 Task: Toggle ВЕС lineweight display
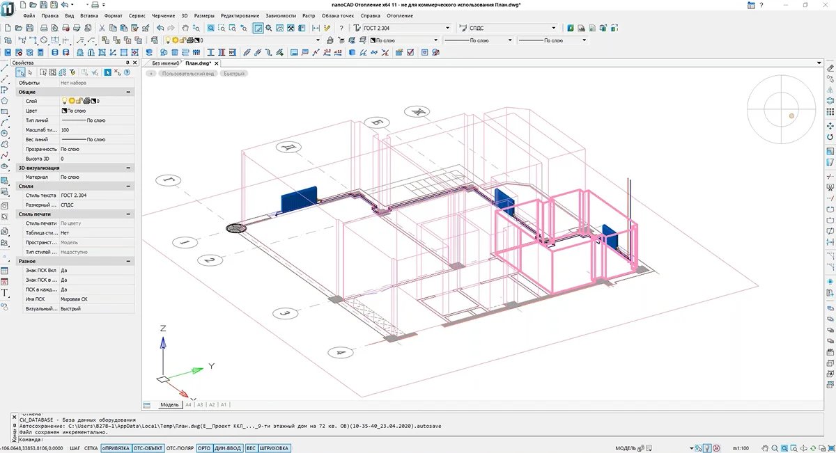click(x=251, y=448)
